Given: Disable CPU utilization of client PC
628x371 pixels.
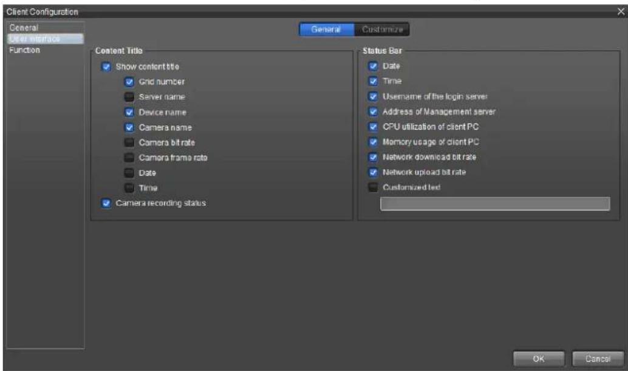Looking at the screenshot, I should click(x=373, y=127).
